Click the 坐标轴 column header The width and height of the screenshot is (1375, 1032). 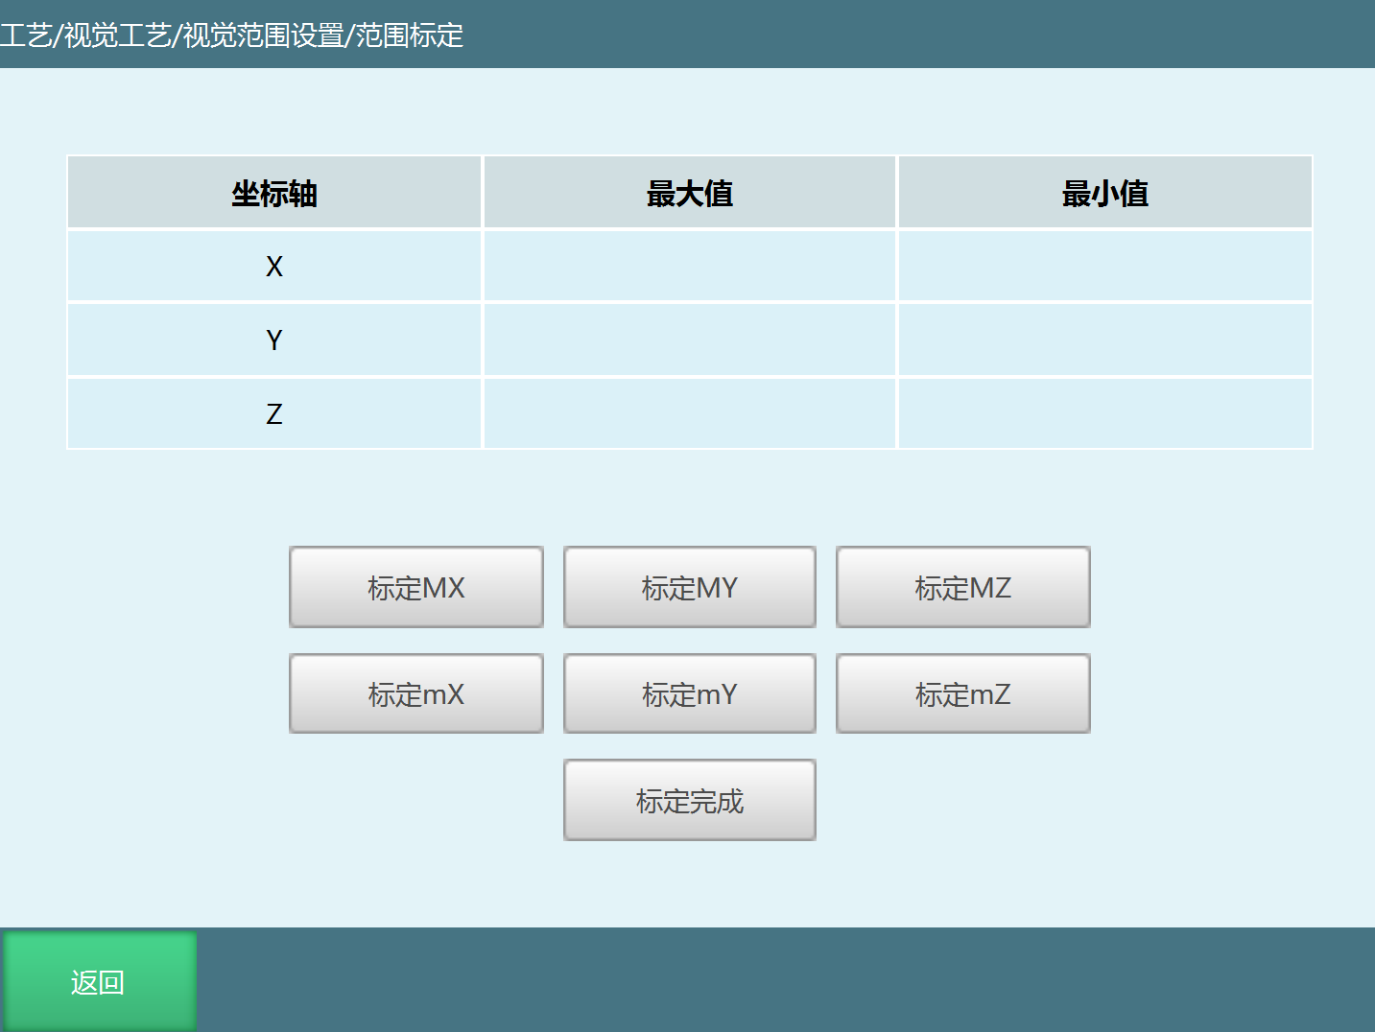[x=274, y=194]
